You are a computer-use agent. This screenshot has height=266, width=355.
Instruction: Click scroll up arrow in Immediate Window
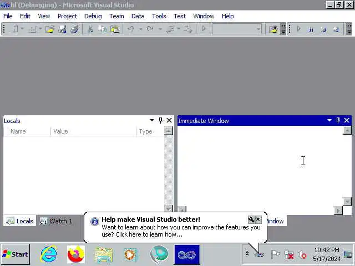click(x=347, y=130)
